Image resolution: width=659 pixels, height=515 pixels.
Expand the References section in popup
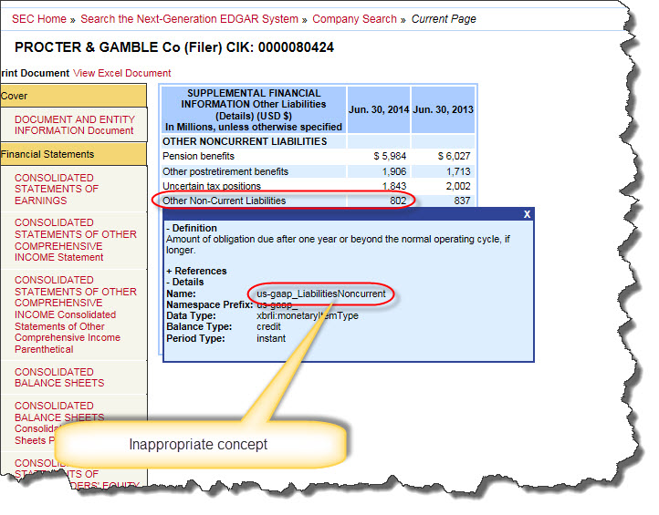[x=196, y=271]
